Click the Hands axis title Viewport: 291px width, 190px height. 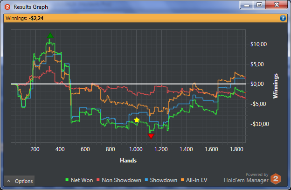coord(128,161)
